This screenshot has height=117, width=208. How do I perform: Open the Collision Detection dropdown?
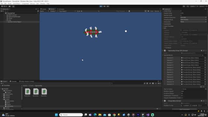click(193, 17)
